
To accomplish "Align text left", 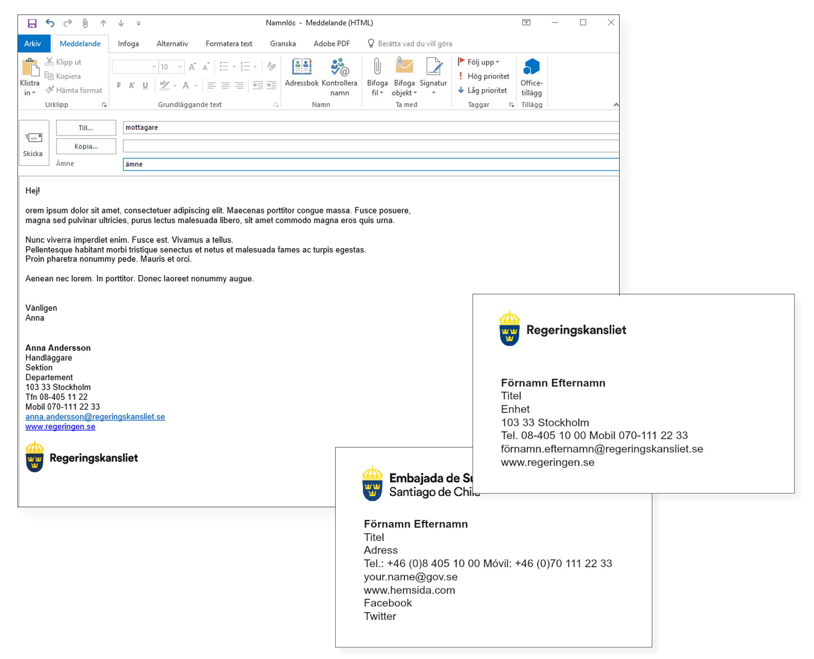I will click(x=212, y=86).
